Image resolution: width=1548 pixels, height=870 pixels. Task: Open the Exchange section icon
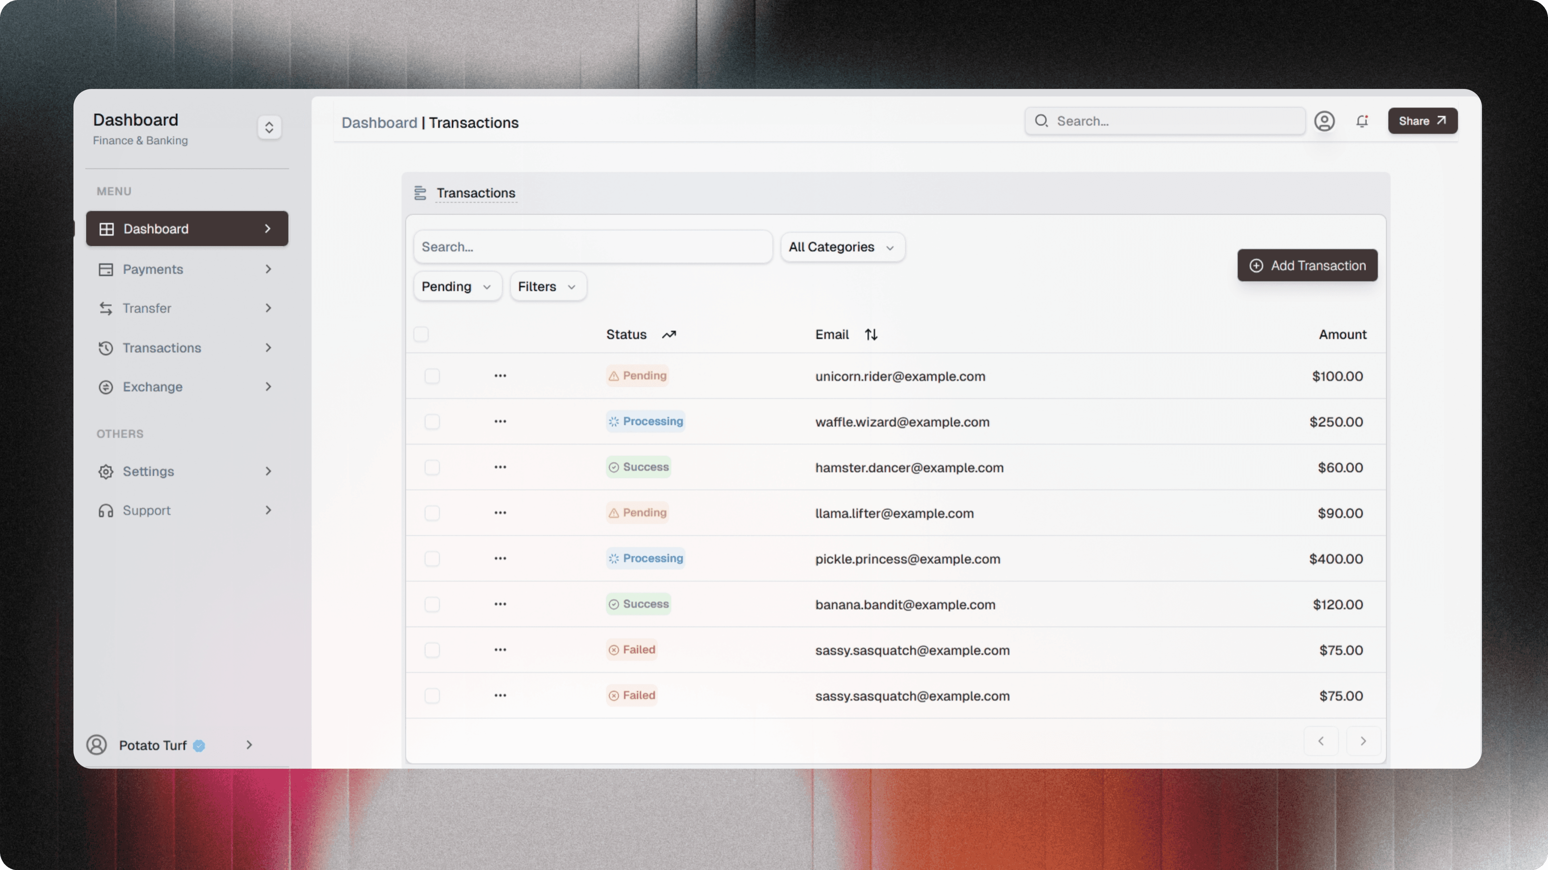106,387
